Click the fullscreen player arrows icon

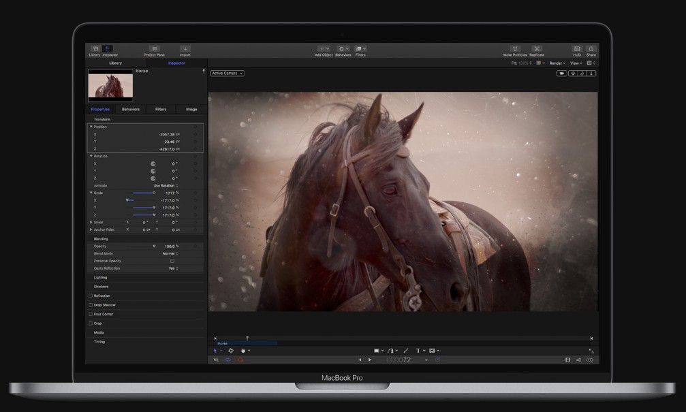[x=591, y=351]
